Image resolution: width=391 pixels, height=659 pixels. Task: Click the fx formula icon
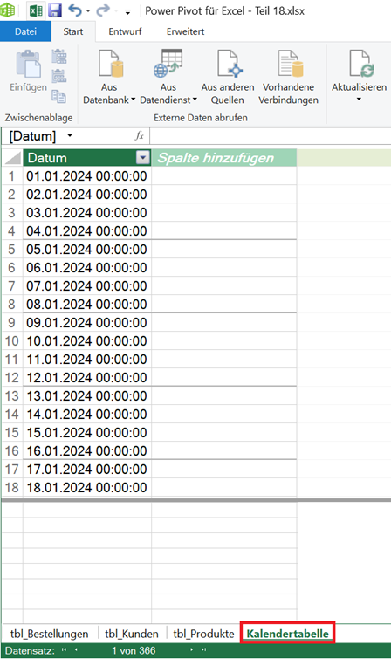140,136
